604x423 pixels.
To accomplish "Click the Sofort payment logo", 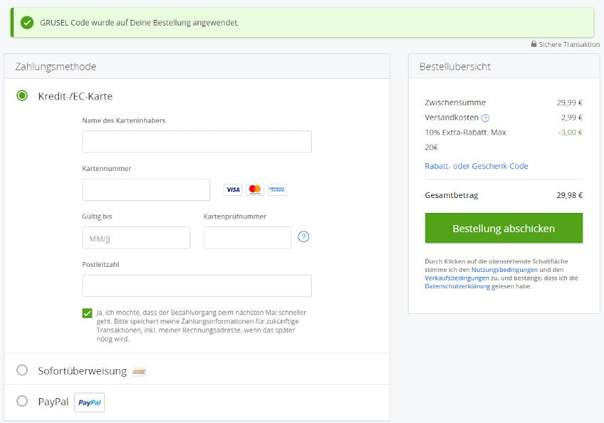I will coord(141,370).
